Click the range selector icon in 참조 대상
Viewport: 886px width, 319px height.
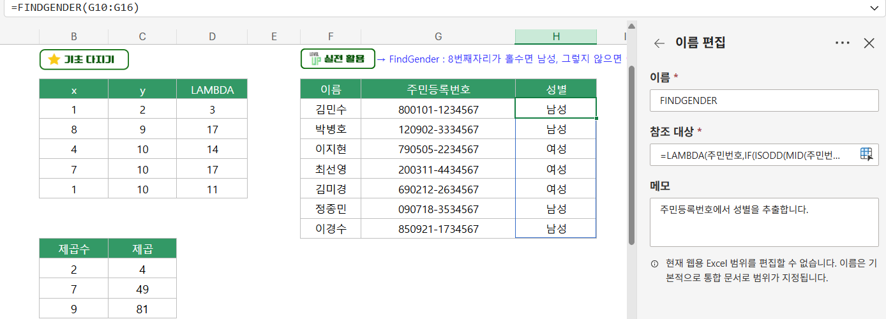coord(866,155)
